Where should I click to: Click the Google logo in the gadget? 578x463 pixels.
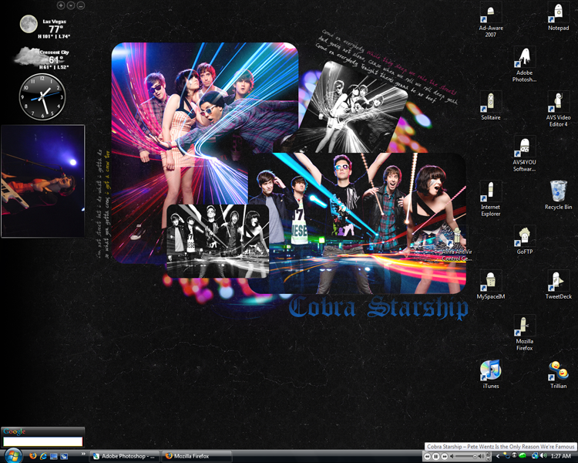point(15,431)
